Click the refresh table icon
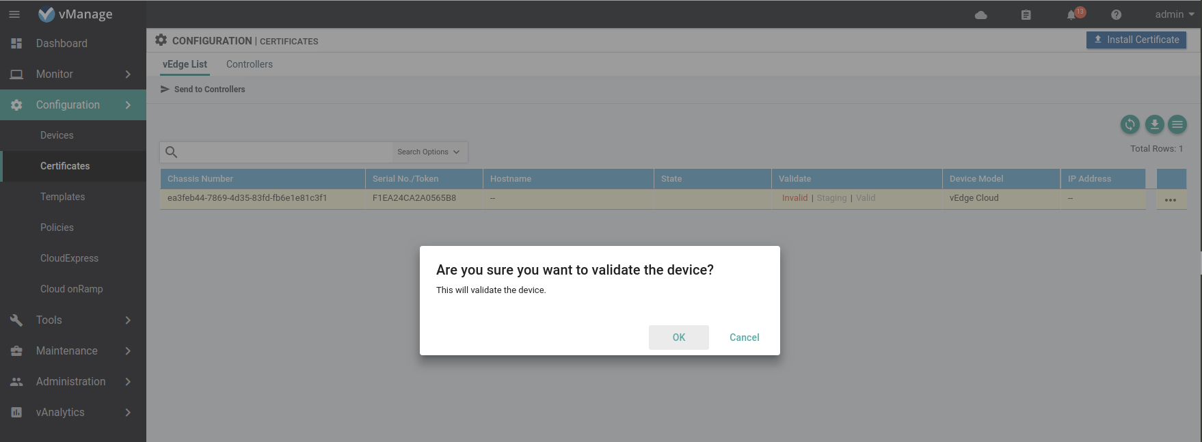This screenshot has height=442, width=1202. [1130, 124]
